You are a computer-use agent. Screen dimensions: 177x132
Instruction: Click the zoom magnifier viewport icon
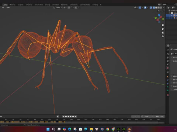point(163,25)
